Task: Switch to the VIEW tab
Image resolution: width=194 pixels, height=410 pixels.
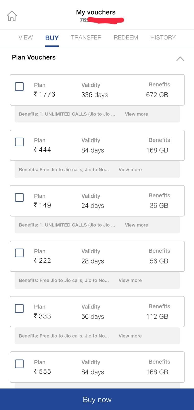Action: pos(26,38)
